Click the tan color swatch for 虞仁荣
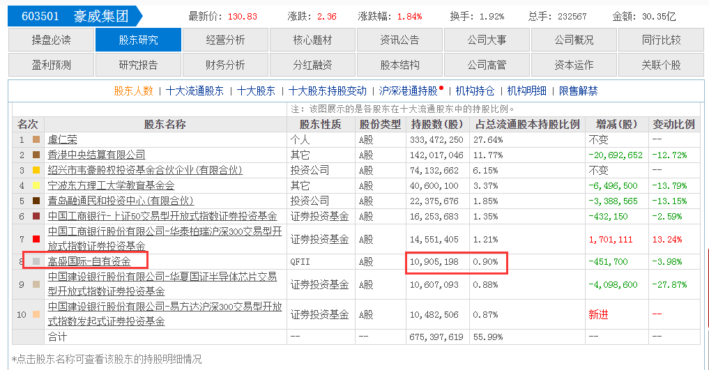Image resolution: width=709 pixels, height=370 pixels. click(36, 139)
